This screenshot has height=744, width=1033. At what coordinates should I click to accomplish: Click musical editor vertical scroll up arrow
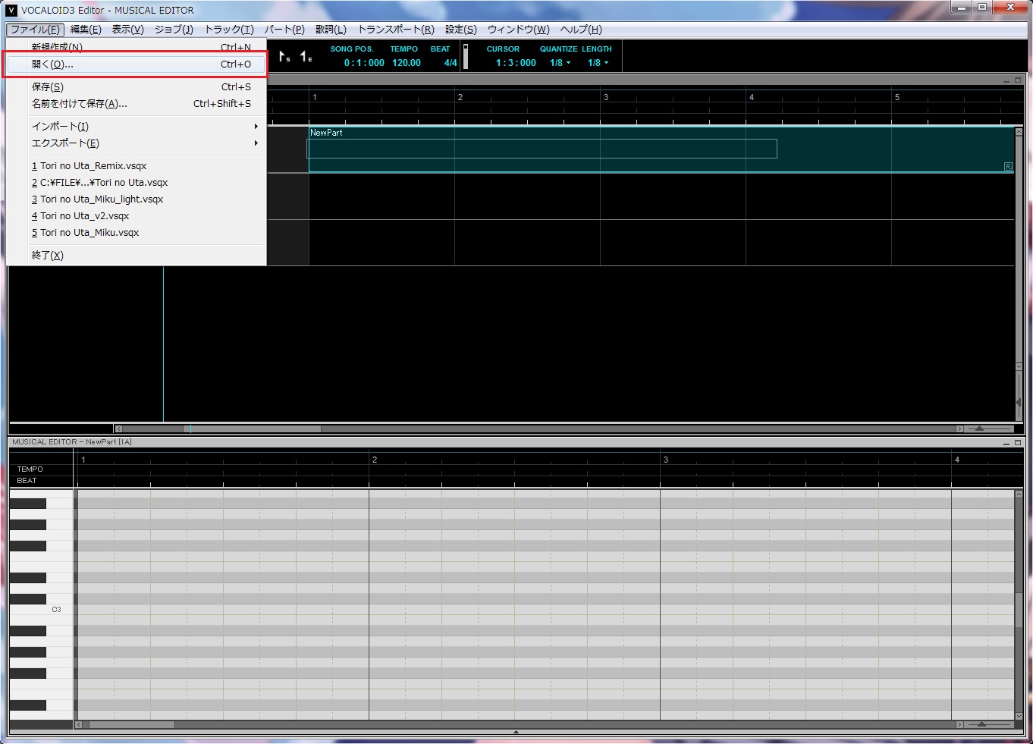click(1019, 494)
